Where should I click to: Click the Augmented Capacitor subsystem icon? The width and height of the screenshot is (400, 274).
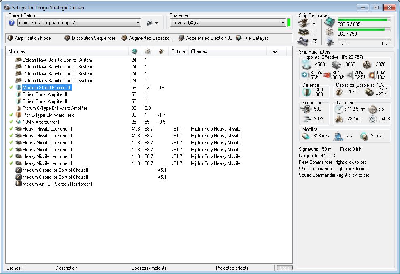124,38
